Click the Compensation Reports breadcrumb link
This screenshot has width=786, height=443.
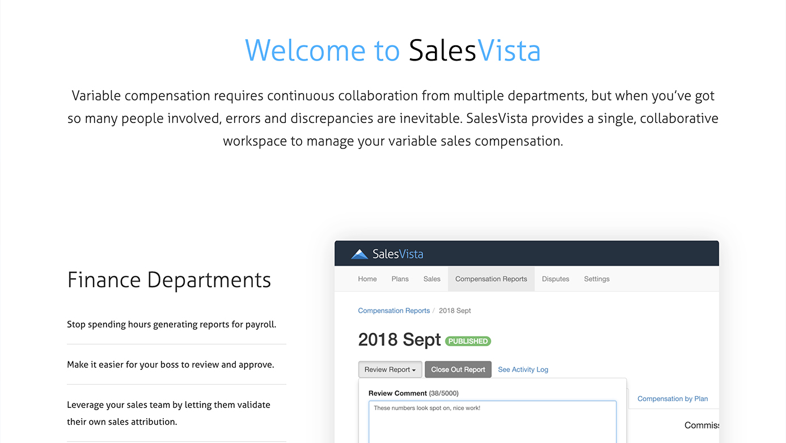coord(394,310)
